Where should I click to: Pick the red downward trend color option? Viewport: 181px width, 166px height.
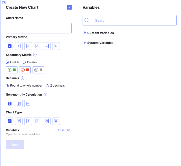(x=25, y=70)
